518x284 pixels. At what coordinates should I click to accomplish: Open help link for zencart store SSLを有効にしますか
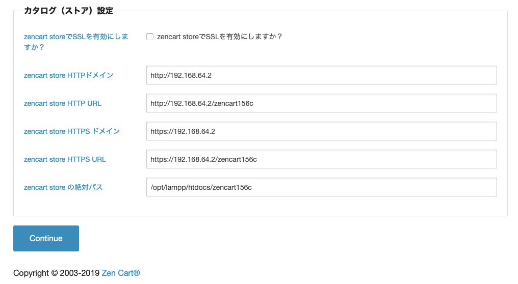[x=76, y=42]
